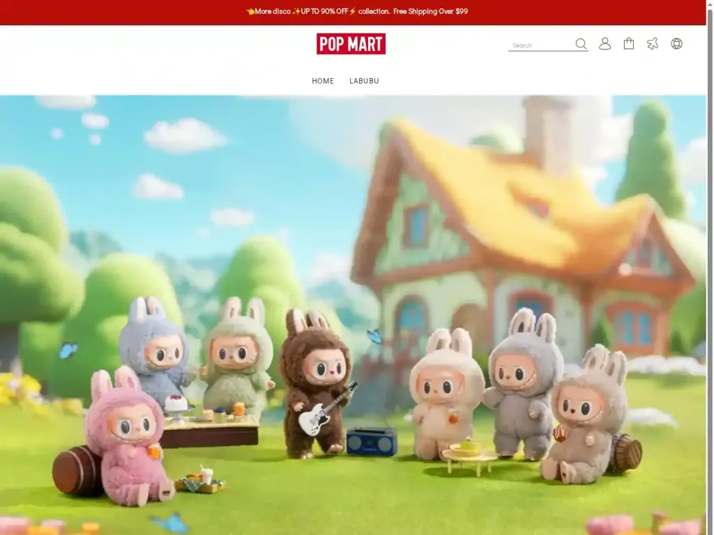The height and width of the screenshot is (535, 714).
Task: Open the shopping bag cart icon
Action: pos(629,44)
